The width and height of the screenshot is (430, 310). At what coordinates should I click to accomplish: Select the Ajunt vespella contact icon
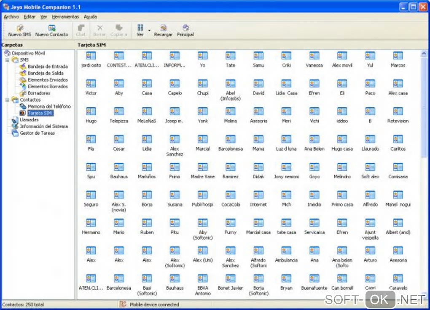tap(370, 223)
